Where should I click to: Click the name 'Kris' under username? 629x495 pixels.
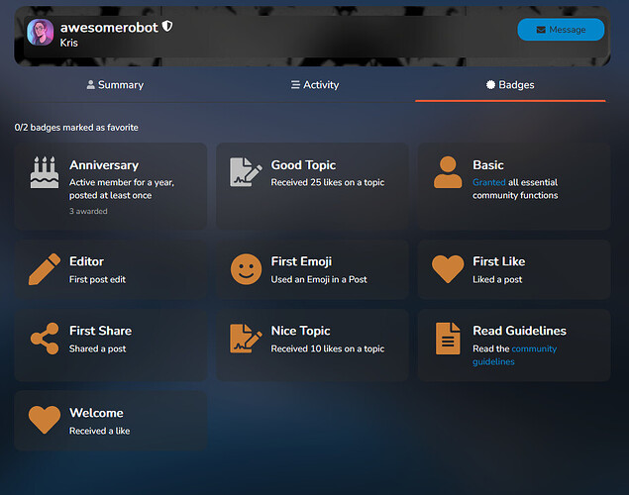click(68, 43)
